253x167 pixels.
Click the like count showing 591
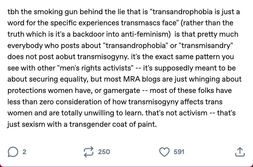pyautogui.click(x=179, y=152)
